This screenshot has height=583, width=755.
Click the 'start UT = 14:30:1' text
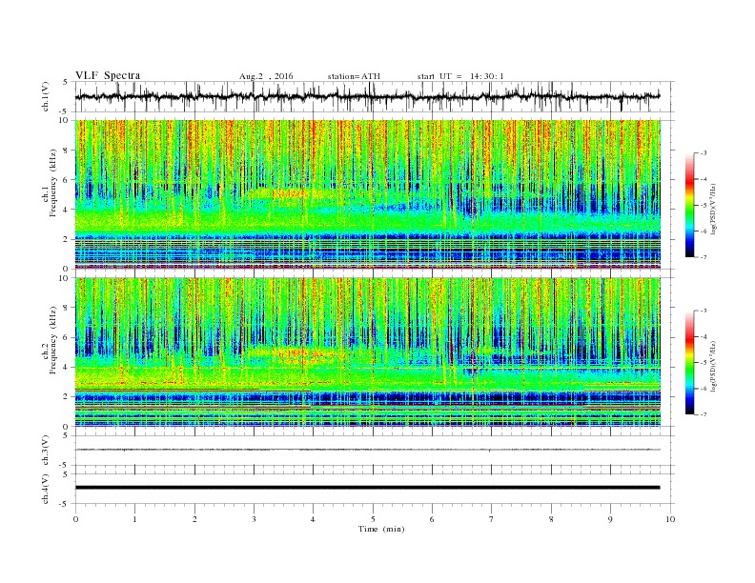[x=460, y=76]
